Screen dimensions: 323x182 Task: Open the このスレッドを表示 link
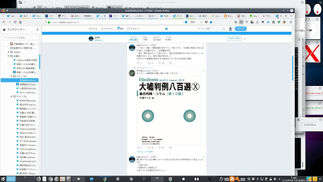(x=145, y=152)
